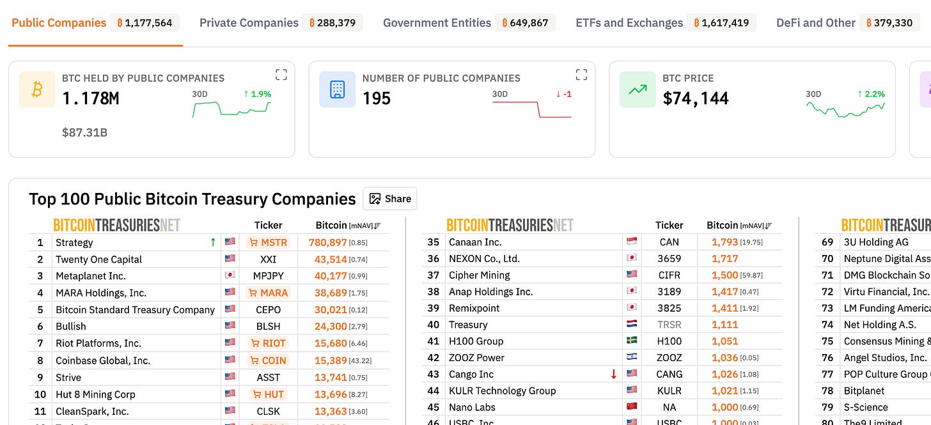931x425 pixels.
Task: Click the CIFR ticker cell
Action: click(x=669, y=275)
